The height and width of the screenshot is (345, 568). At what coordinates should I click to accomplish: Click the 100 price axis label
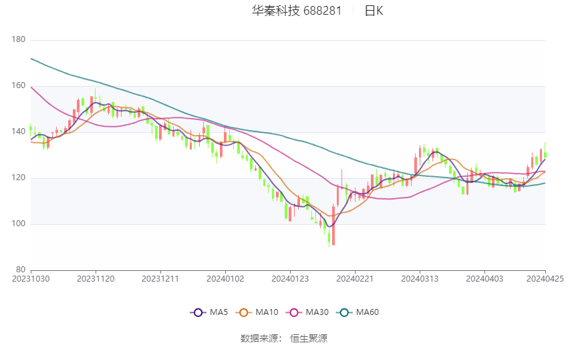(x=19, y=224)
